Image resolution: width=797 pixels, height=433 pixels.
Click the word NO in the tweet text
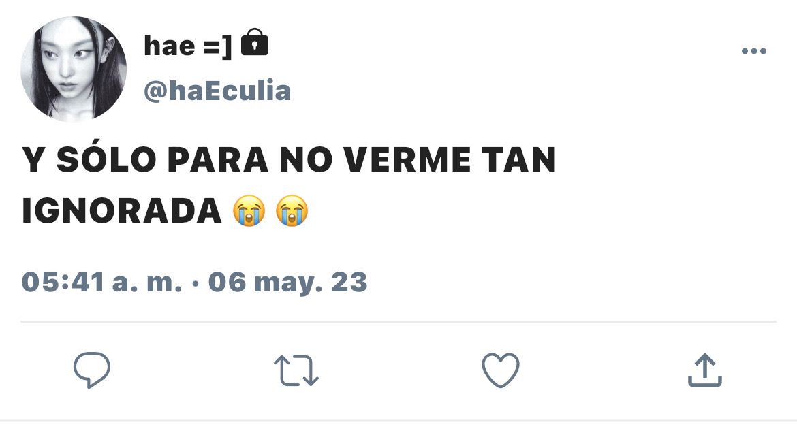pos(306,159)
